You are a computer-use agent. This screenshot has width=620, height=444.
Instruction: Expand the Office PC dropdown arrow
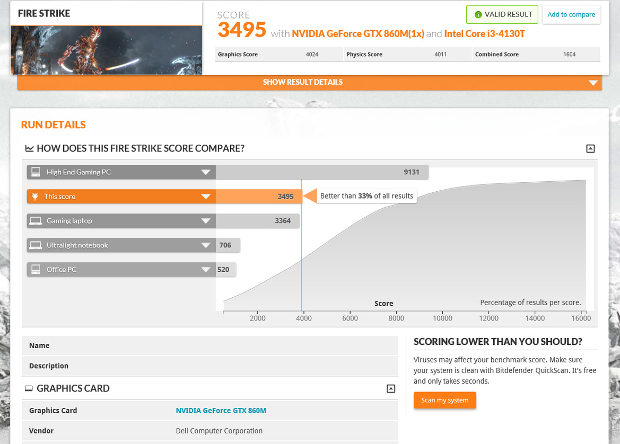coord(206,270)
